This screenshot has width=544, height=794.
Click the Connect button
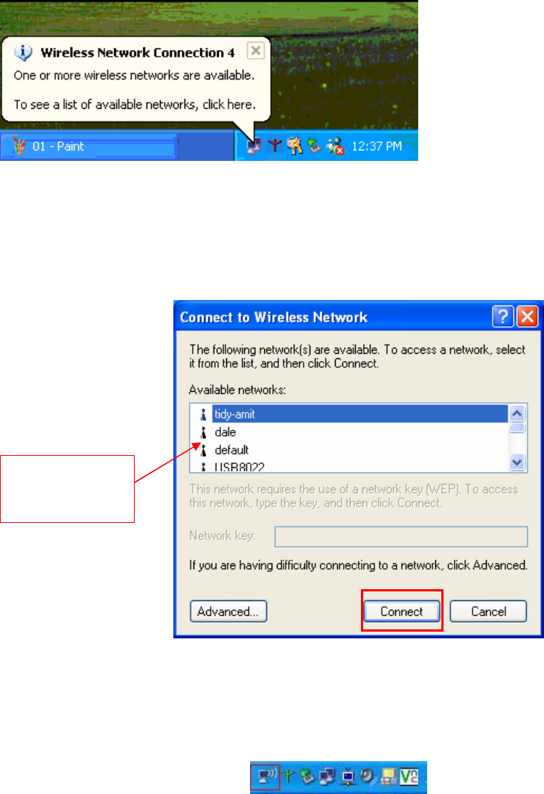point(402,612)
